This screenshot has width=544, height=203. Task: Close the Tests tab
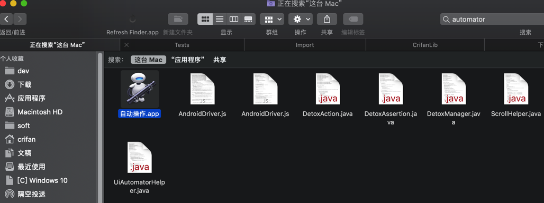[x=126, y=45]
